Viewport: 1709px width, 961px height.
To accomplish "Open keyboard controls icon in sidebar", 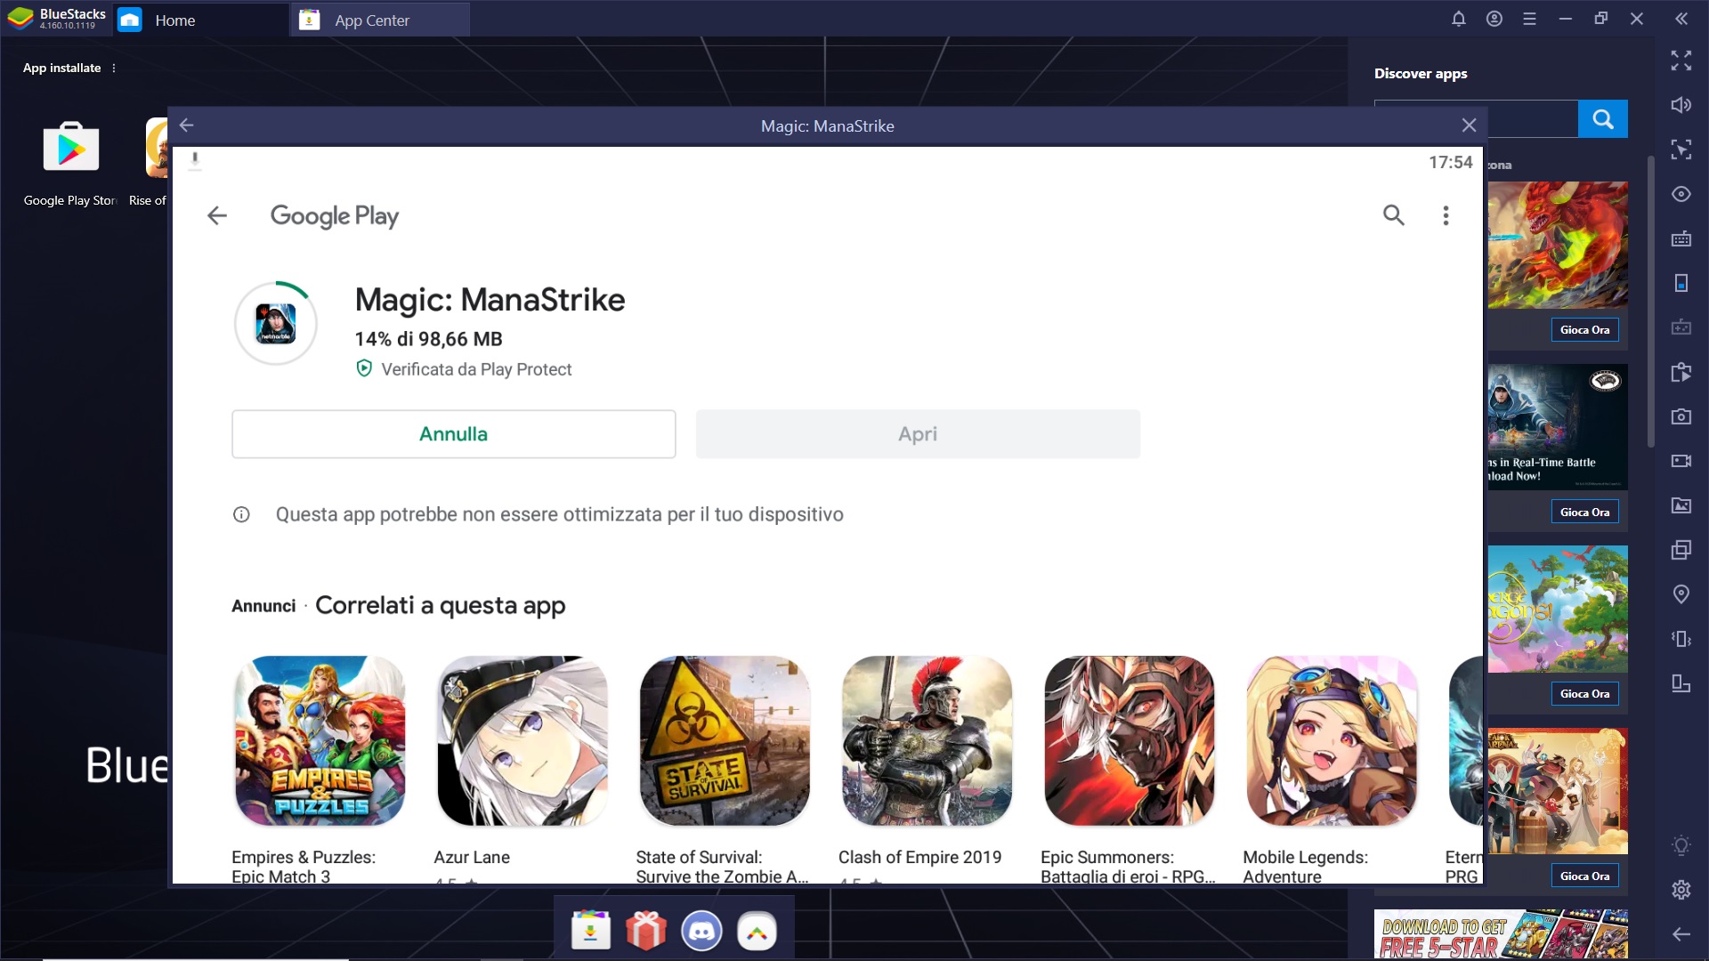I will coord(1681,238).
